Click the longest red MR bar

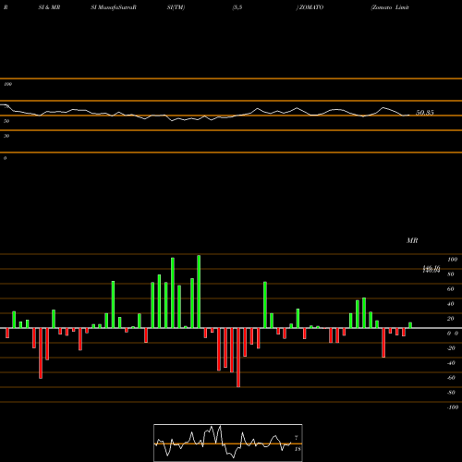238,358
